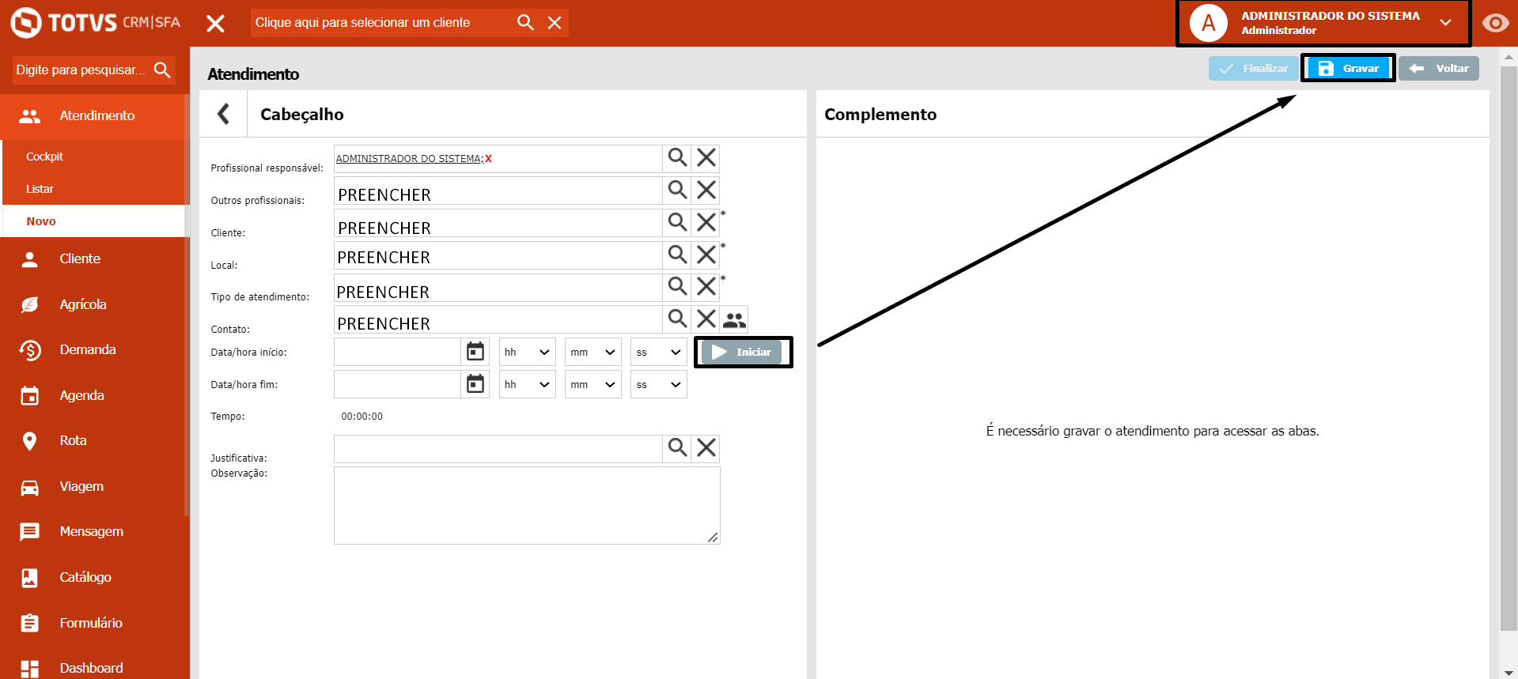This screenshot has width=1518, height=679.
Task: Click the Cliente field reading PREENCHER
Action: [498, 223]
